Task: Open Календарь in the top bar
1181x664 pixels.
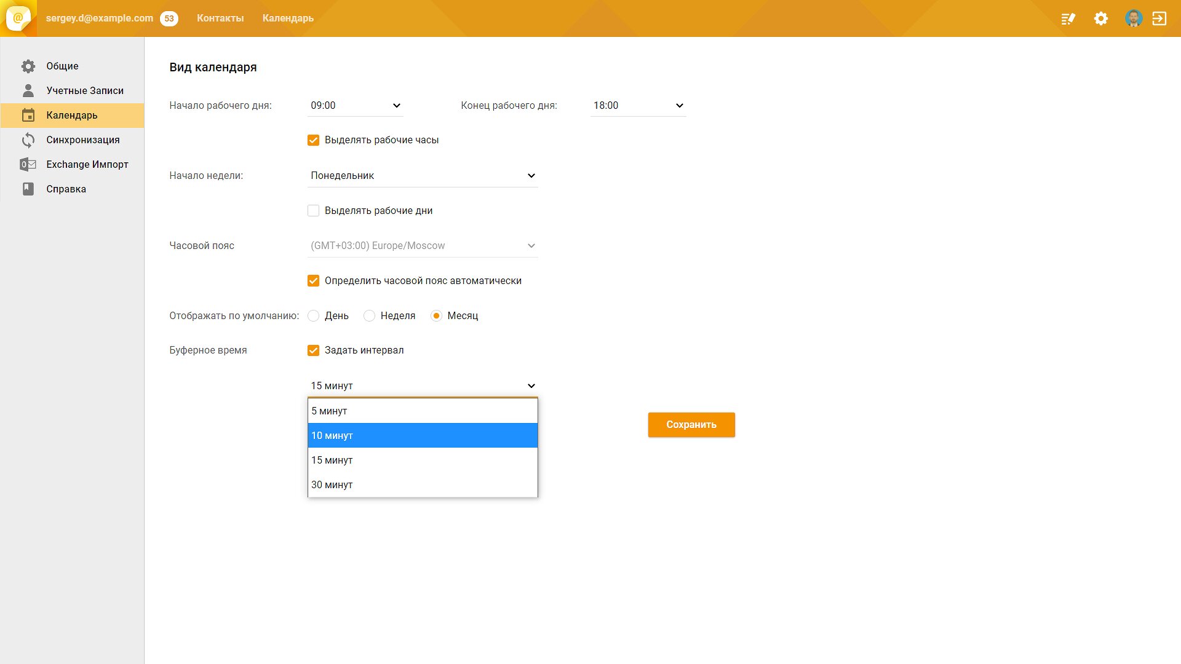Action: [288, 18]
